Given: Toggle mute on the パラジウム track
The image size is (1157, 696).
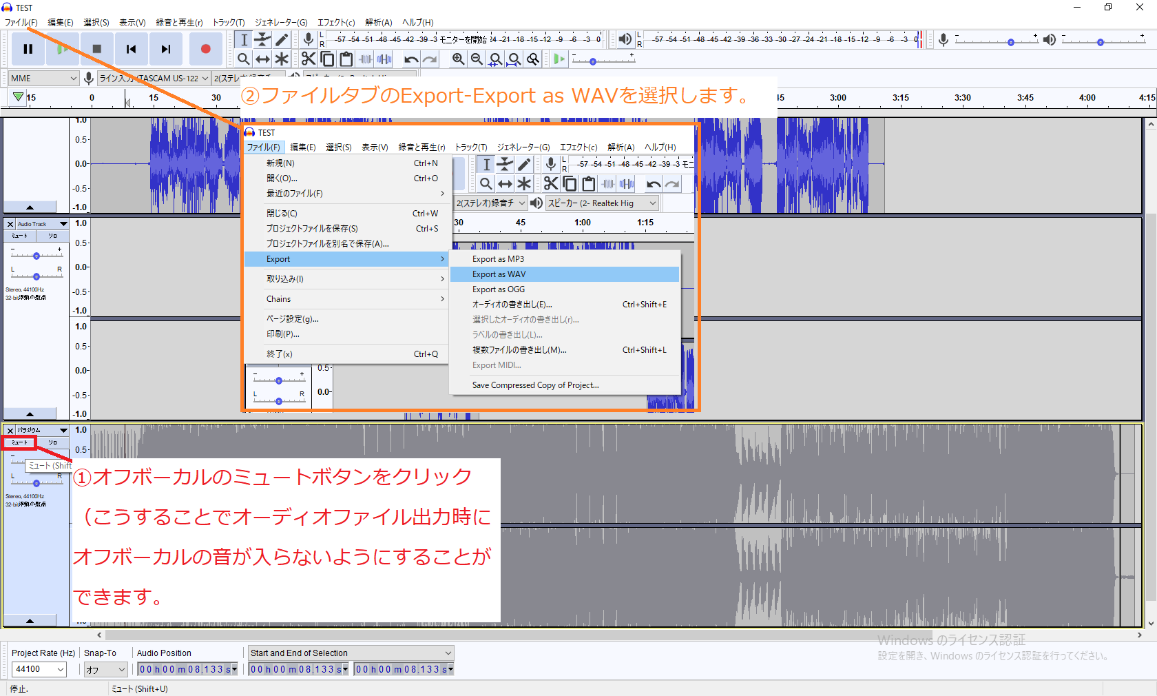Looking at the screenshot, I should [19, 442].
